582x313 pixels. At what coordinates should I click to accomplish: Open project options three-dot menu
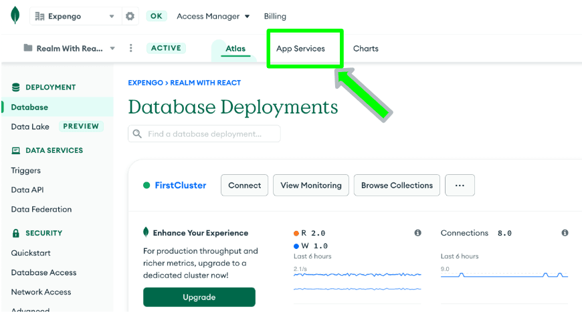point(131,48)
